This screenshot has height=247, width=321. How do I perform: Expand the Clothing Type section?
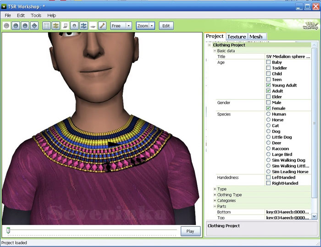215,195
